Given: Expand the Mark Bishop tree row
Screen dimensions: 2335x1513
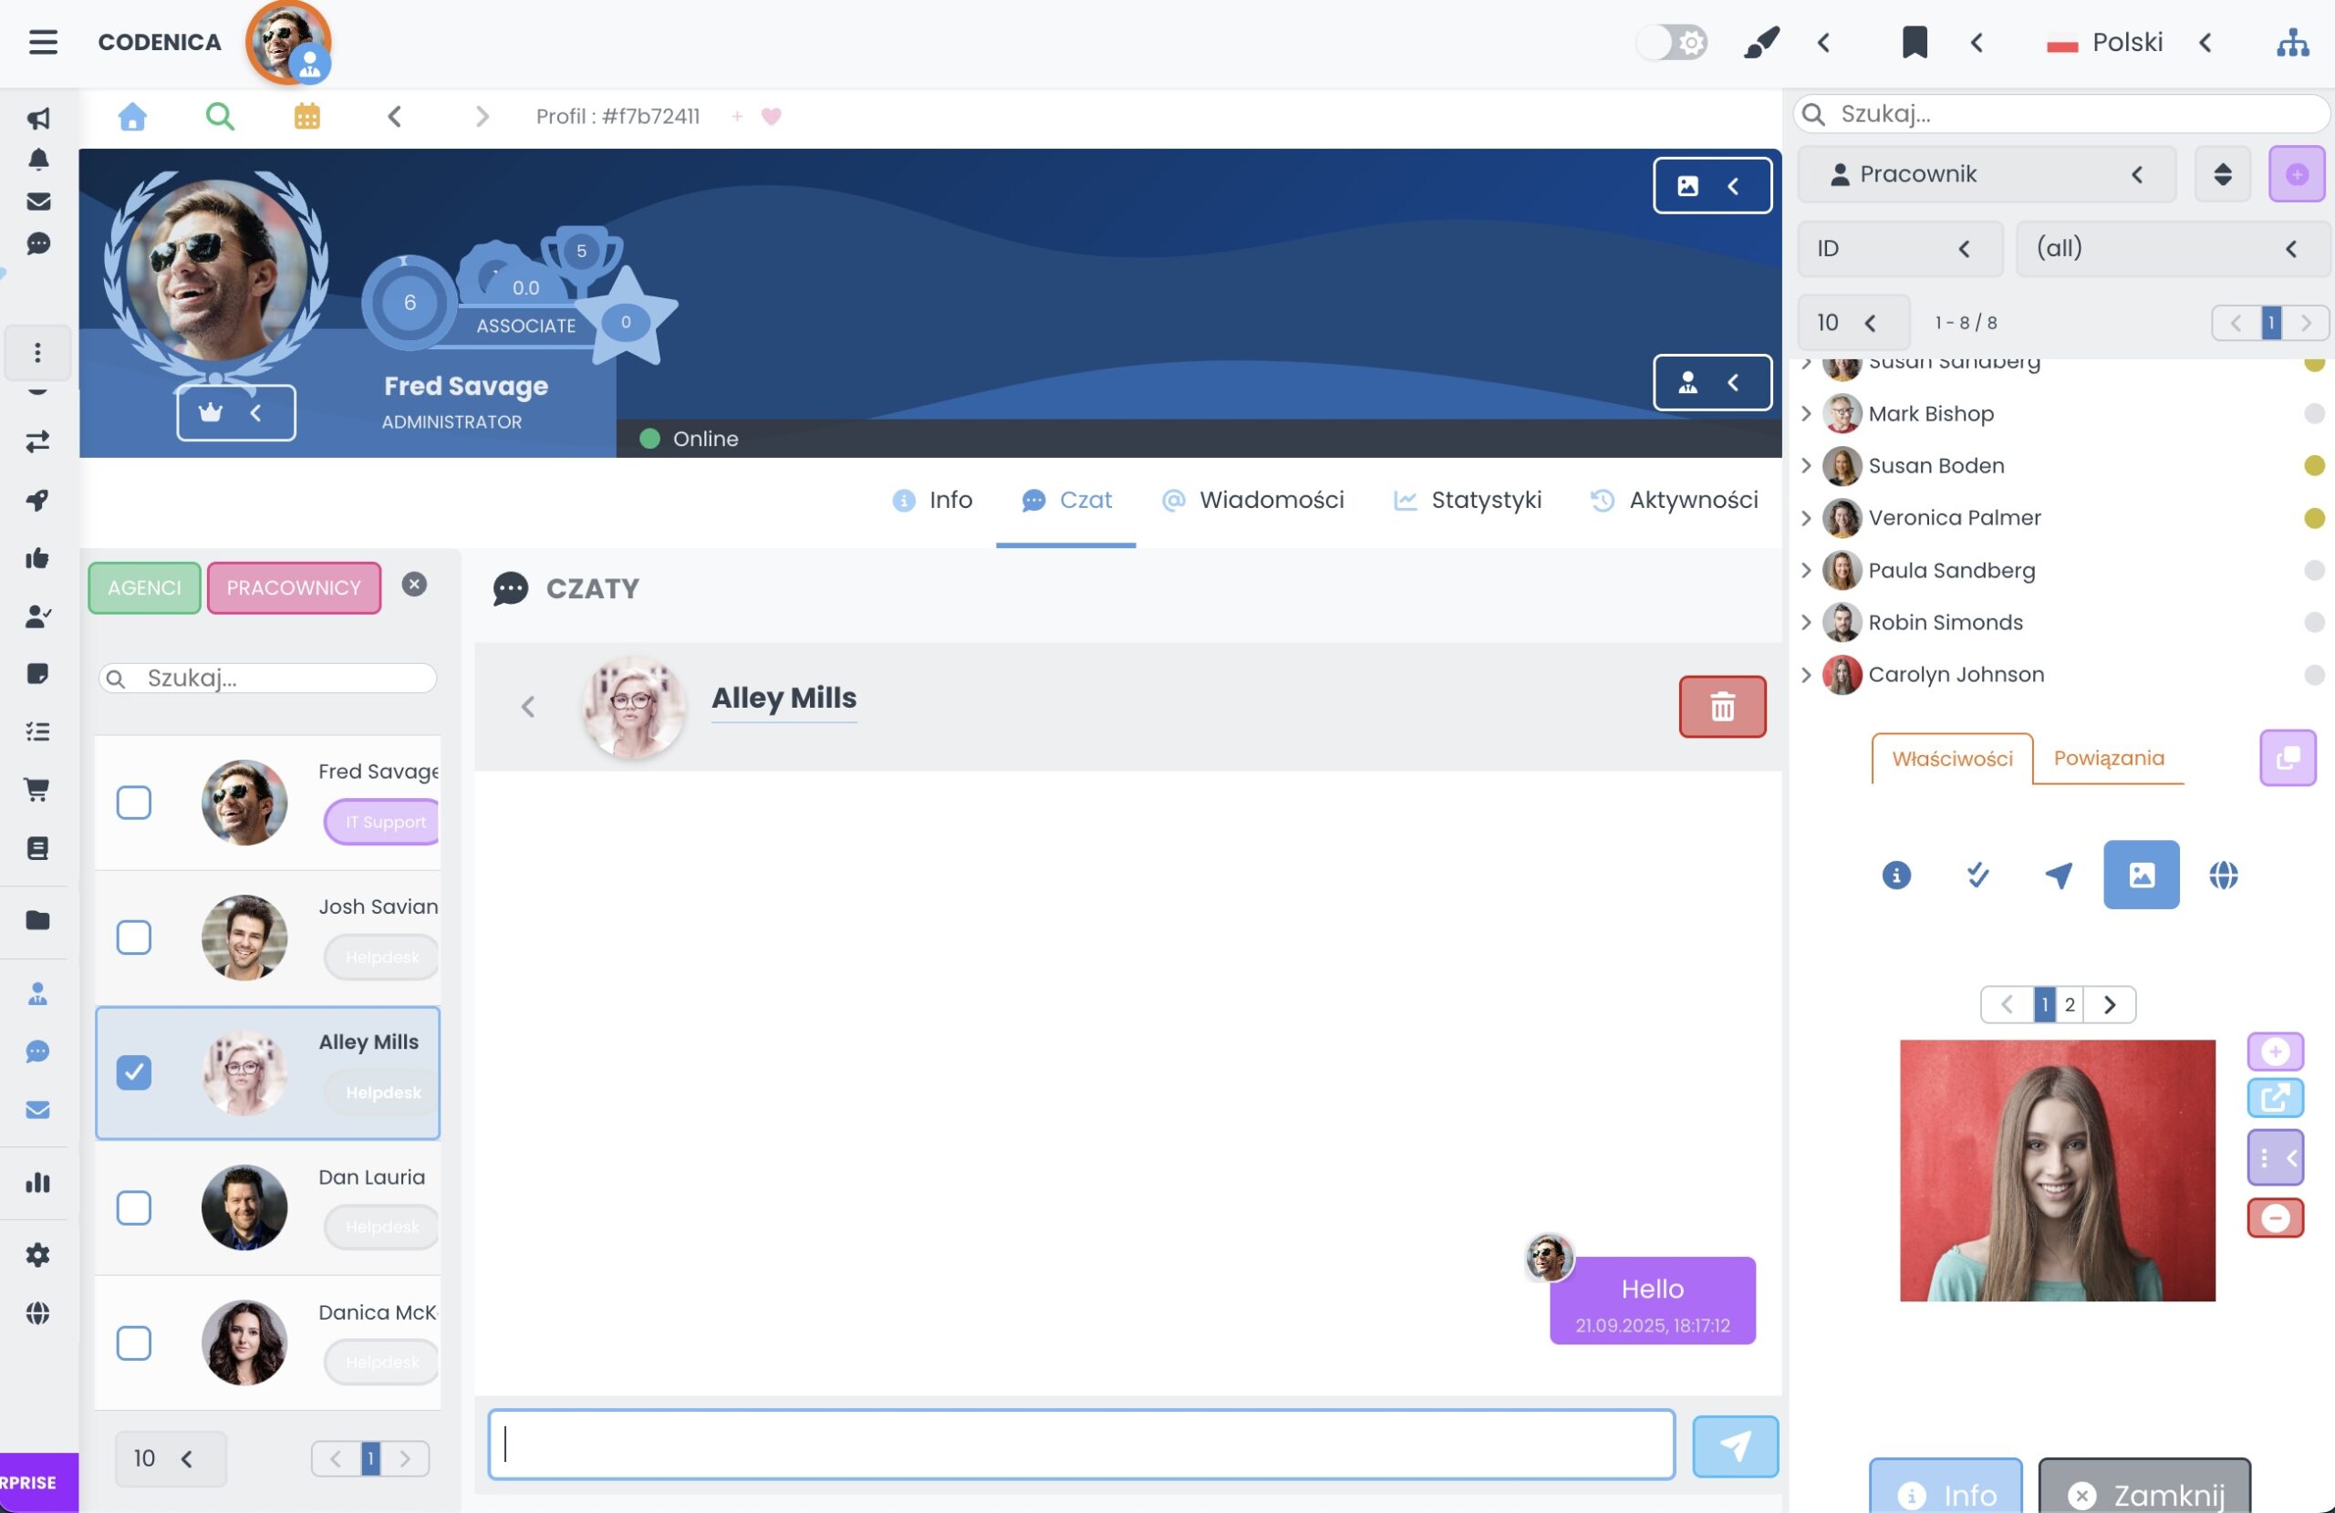Looking at the screenshot, I should tap(1806, 414).
